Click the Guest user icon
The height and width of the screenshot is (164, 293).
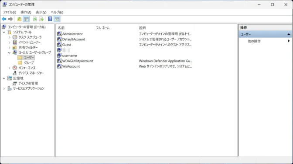tap(59, 45)
